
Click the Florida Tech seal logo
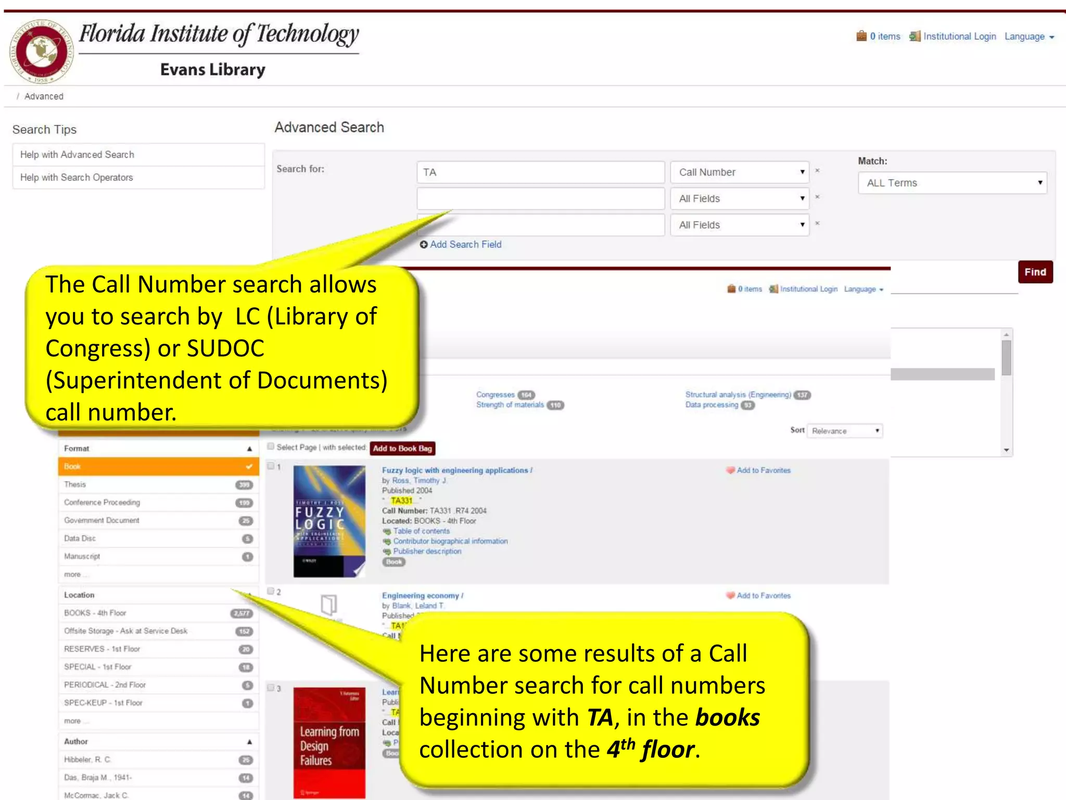click(x=41, y=51)
